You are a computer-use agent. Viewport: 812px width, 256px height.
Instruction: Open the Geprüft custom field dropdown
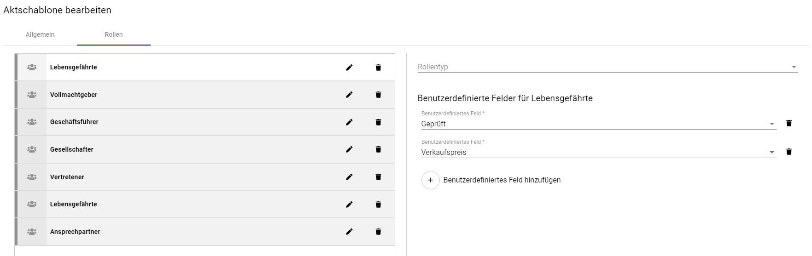pos(599,124)
